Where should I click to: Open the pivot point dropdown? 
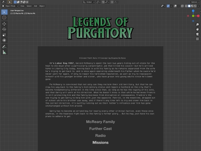[x=98, y=2]
